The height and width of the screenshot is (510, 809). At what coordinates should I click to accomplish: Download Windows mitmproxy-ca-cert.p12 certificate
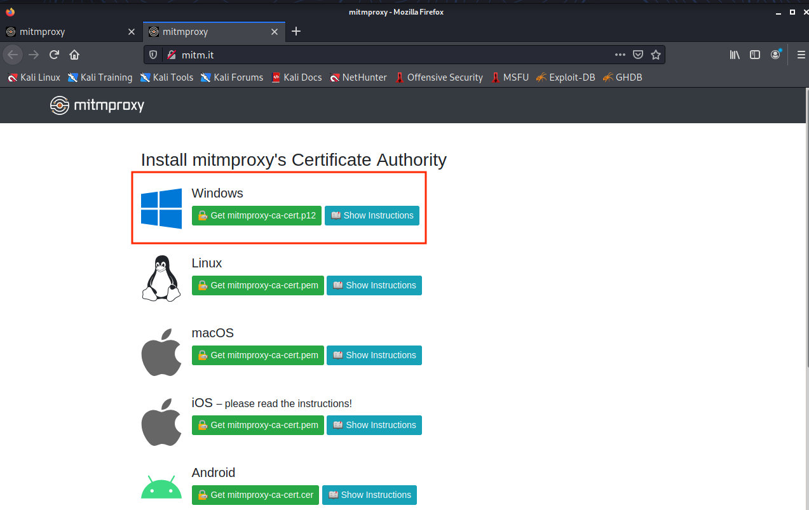pyautogui.click(x=257, y=216)
